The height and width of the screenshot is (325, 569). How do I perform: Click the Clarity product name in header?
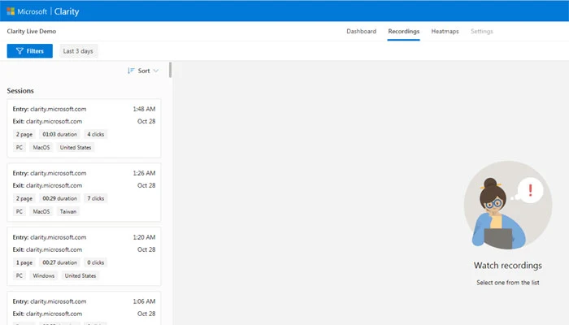(67, 11)
